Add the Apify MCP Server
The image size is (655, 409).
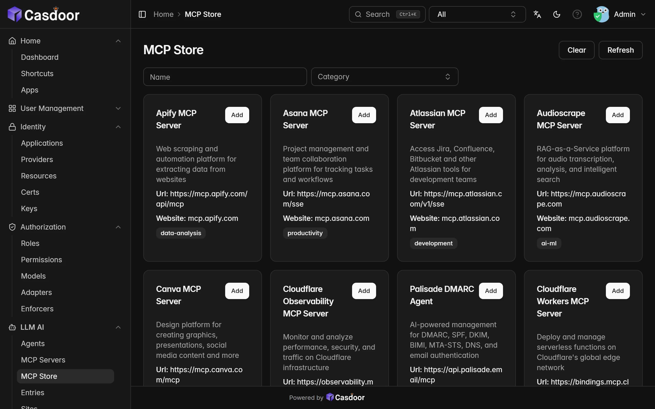tap(237, 115)
